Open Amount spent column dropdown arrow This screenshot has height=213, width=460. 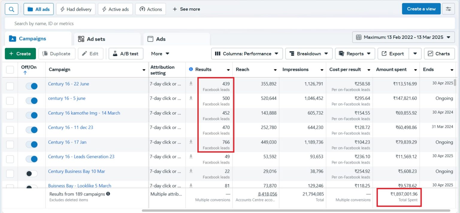[x=415, y=70]
